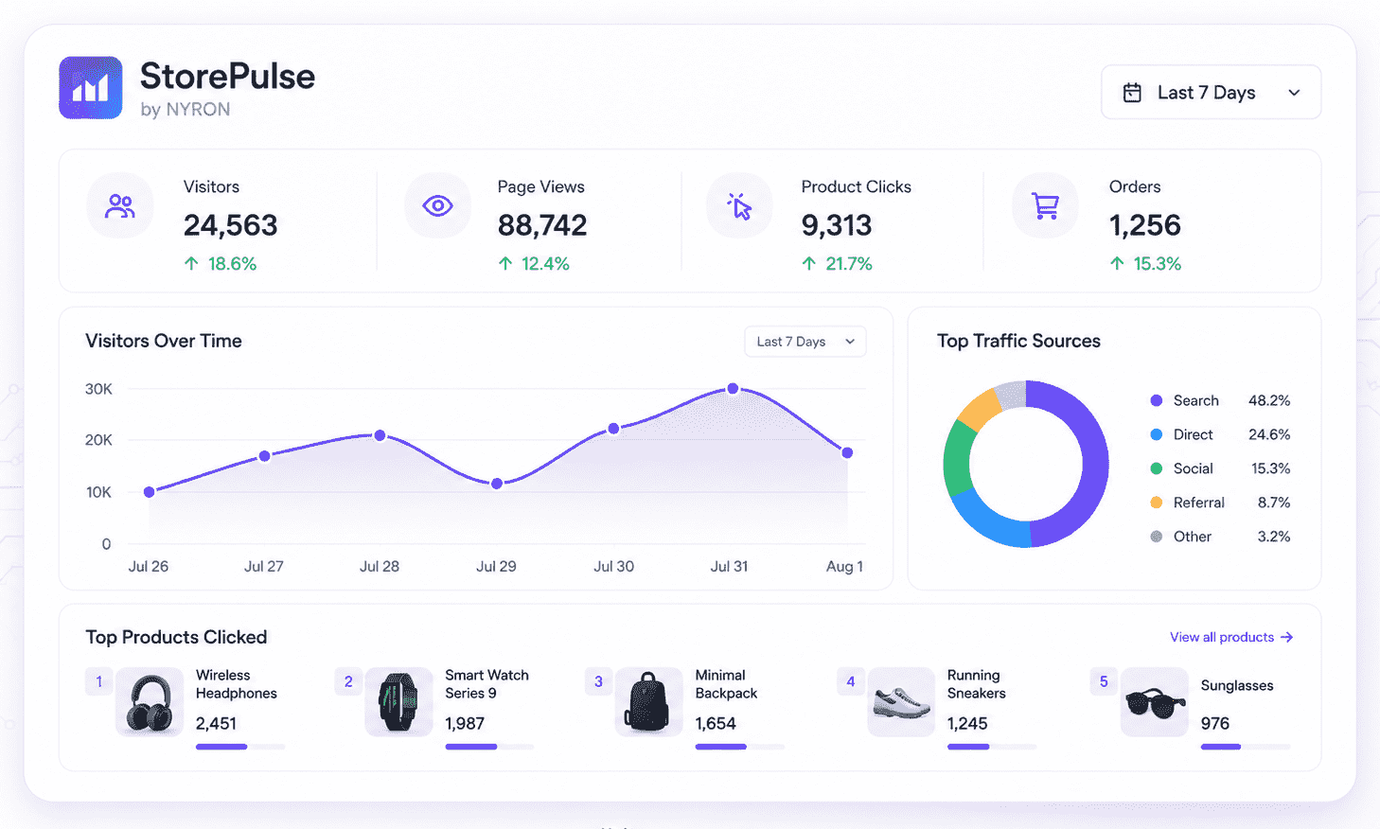Click the Aug 1 data point on chart
Screen dimensions: 1380x829
click(847, 453)
